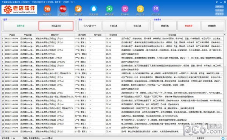Stop collection with 停止采集 button

coord(137,26)
